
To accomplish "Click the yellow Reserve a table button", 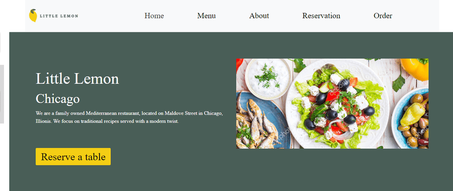I will 73,156.
